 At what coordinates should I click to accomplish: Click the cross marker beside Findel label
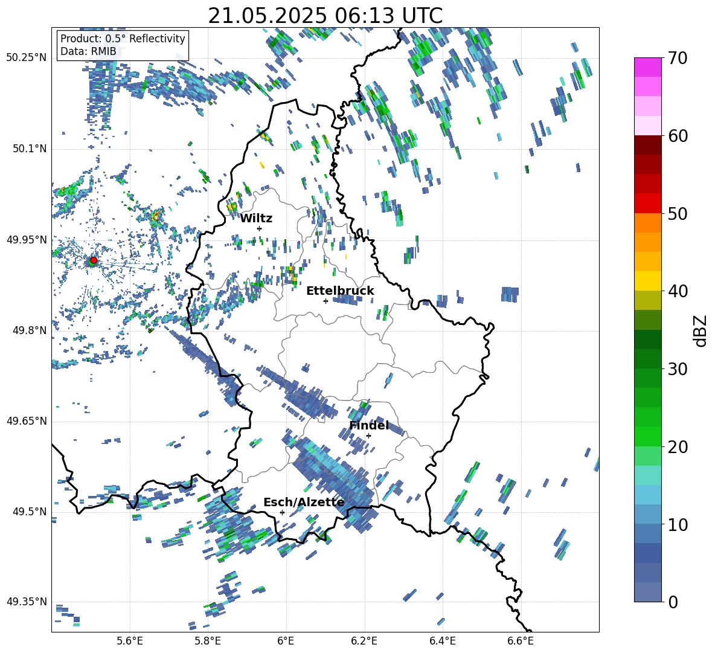coord(368,436)
